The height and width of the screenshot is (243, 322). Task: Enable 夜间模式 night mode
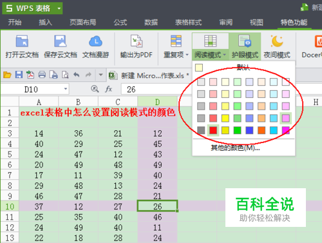click(277, 46)
